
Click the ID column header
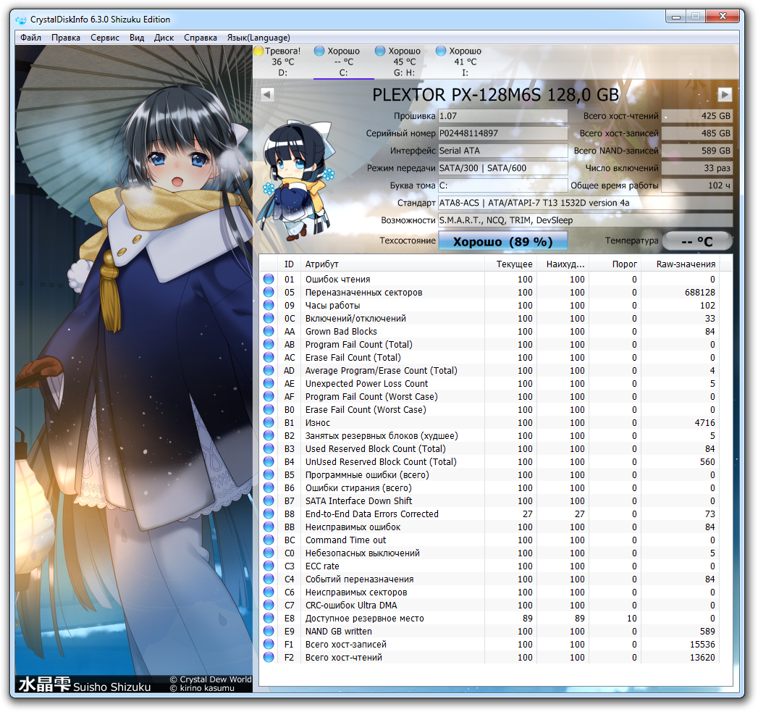click(289, 264)
